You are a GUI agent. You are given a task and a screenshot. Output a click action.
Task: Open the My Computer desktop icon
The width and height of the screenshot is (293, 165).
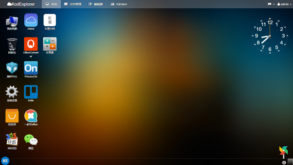(12, 21)
